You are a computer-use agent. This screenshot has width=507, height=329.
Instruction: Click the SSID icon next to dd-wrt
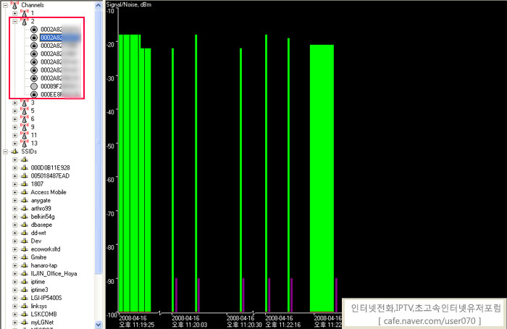tap(24, 233)
